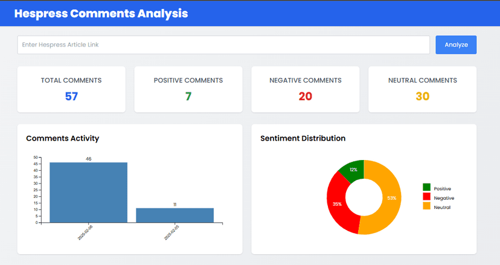
Task: Click the NEGATIVE COMMENTS label
Action: coord(306,80)
